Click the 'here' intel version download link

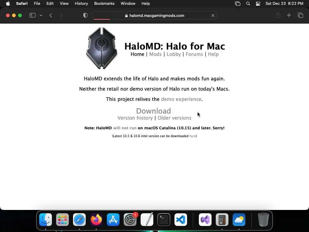(x=193, y=136)
